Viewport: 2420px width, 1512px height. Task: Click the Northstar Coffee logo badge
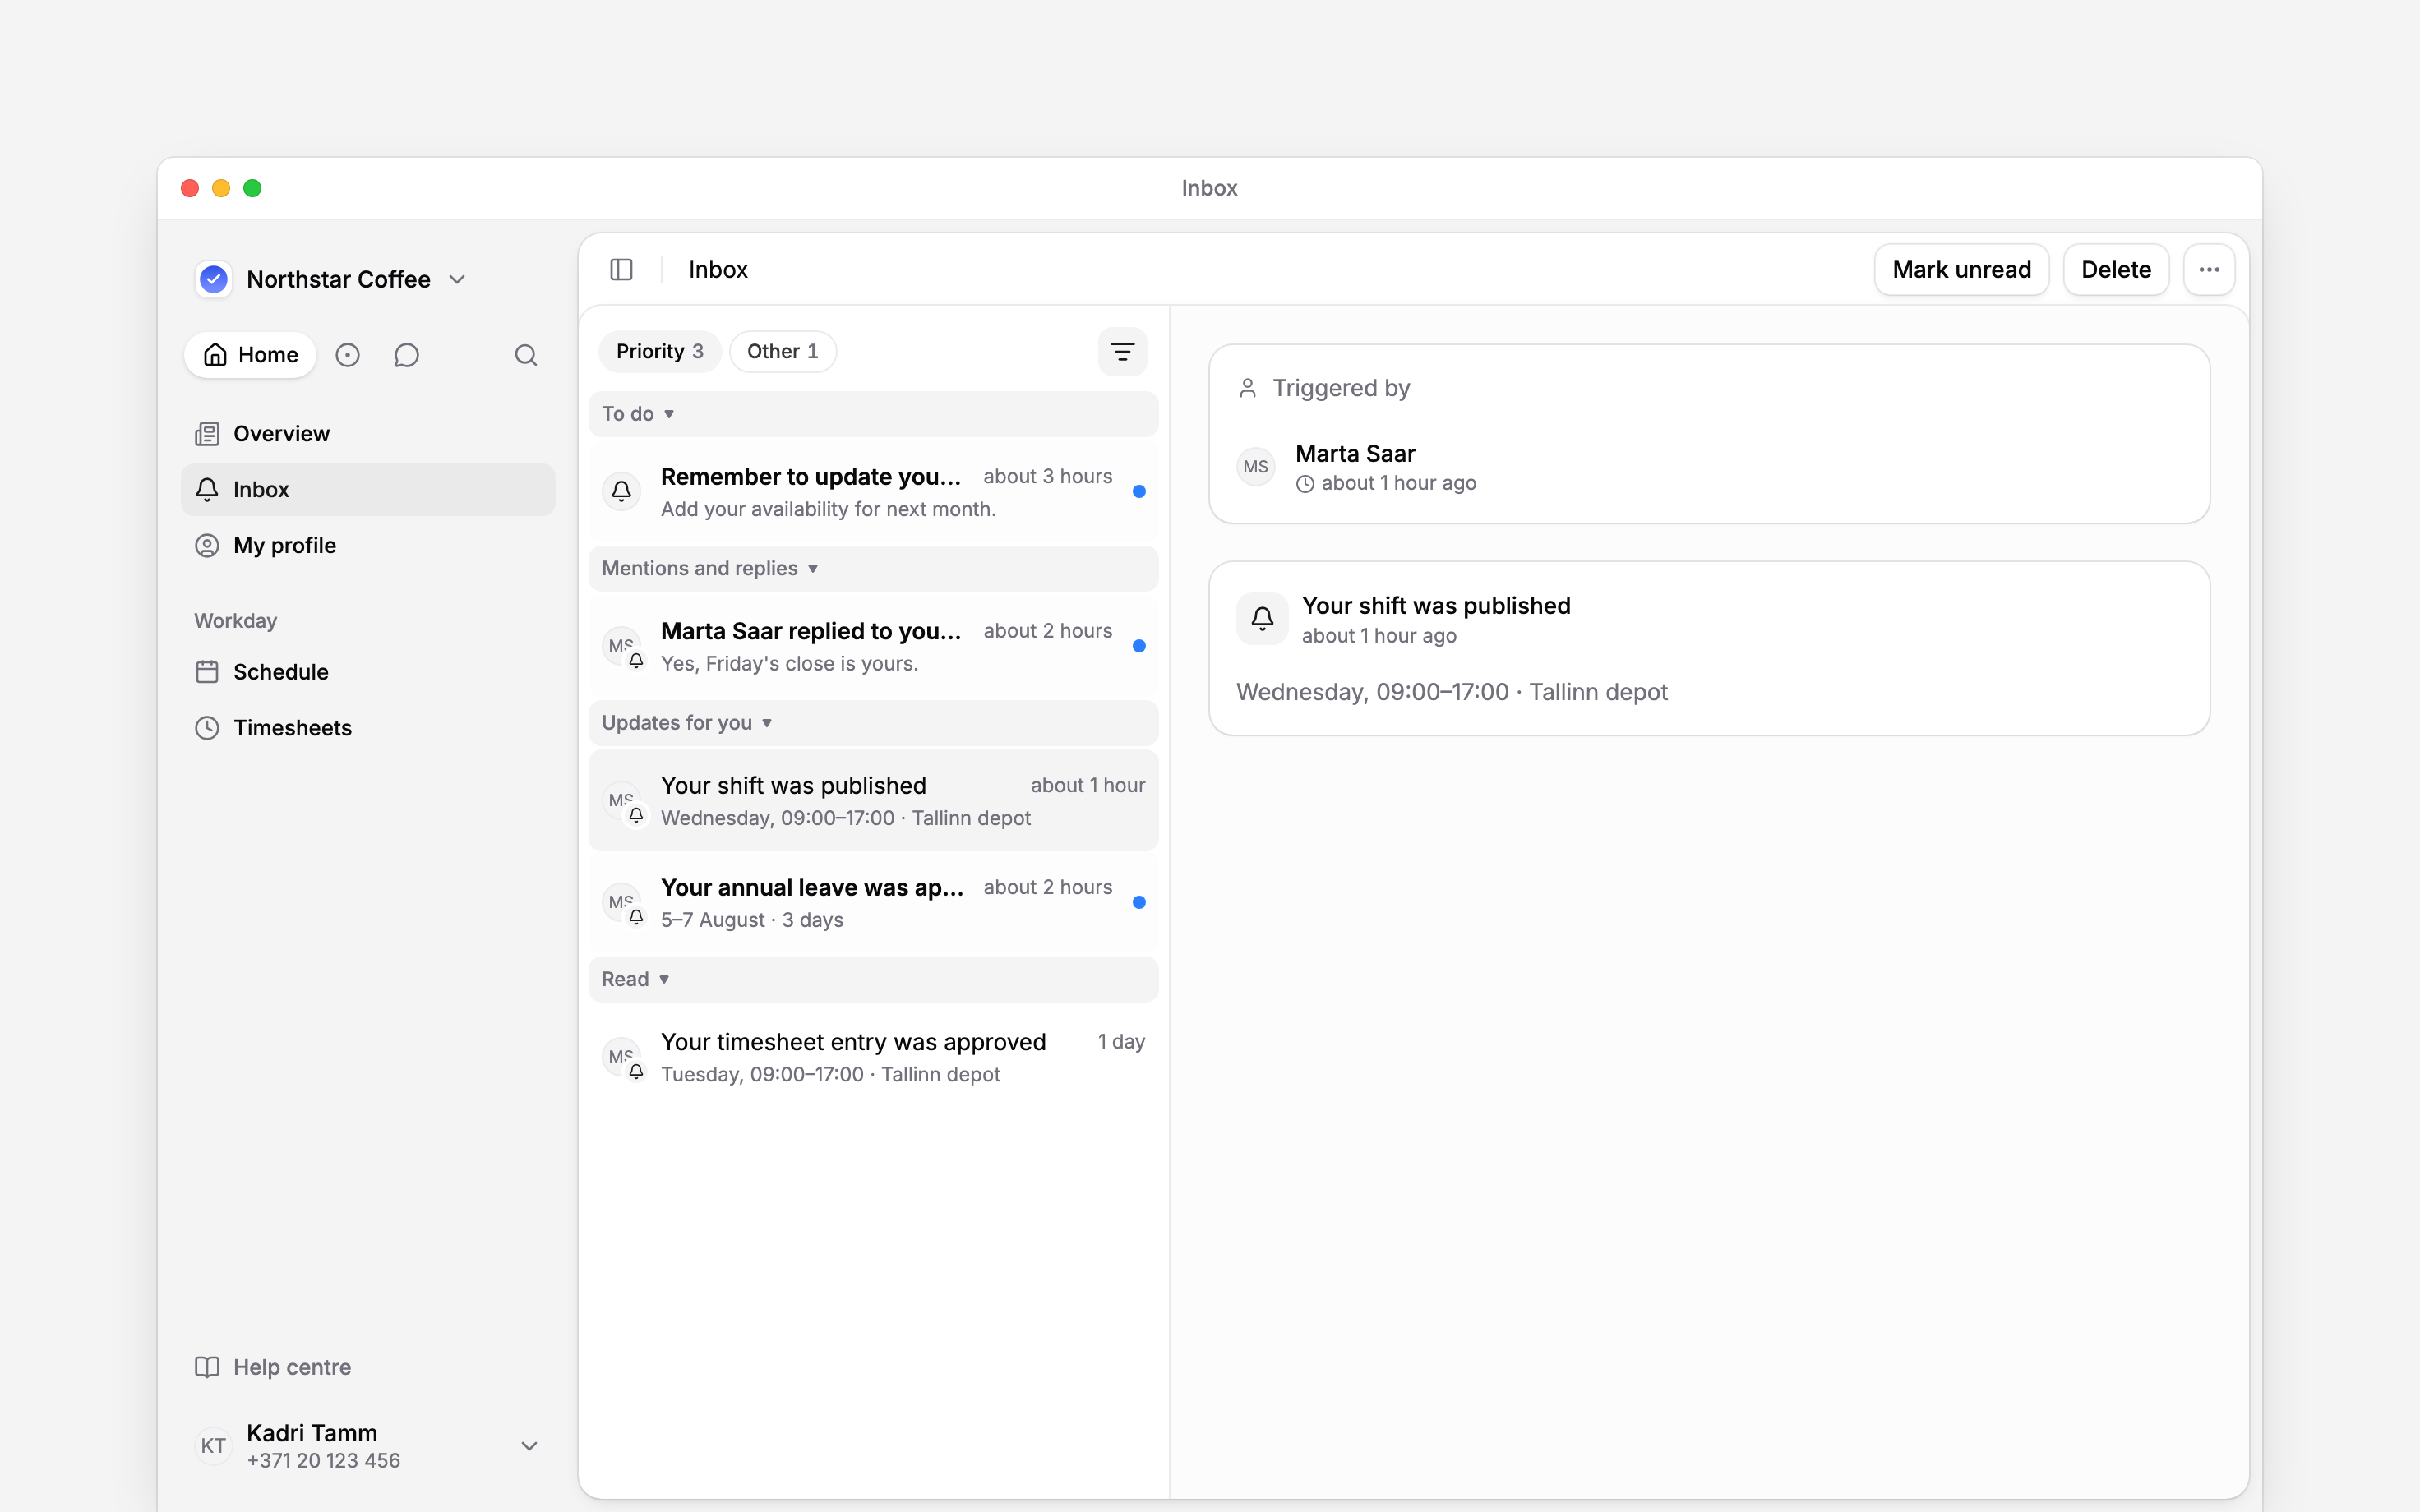(x=213, y=279)
